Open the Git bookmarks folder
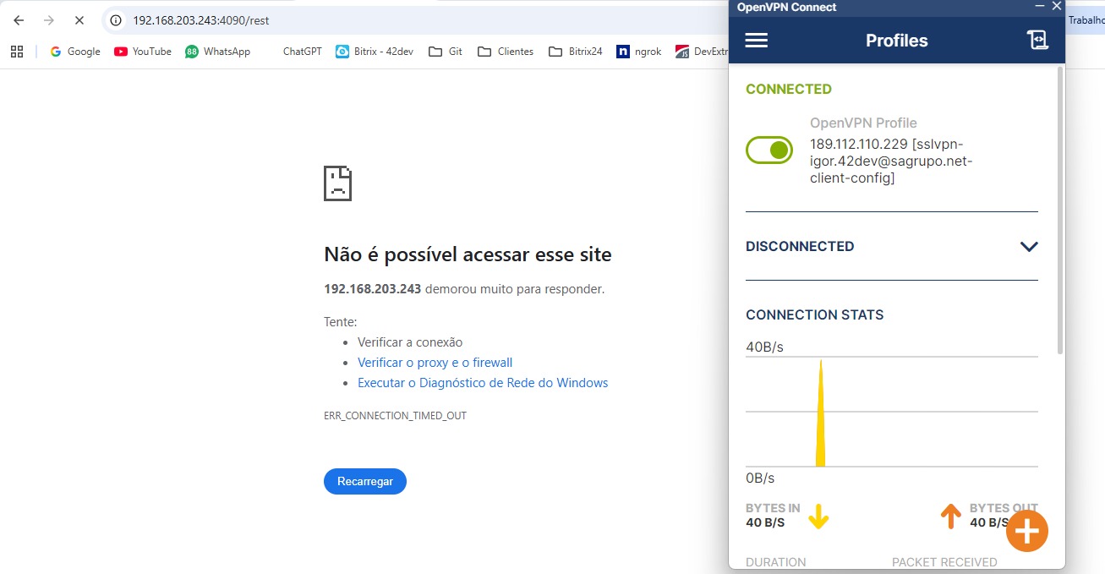The width and height of the screenshot is (1105, 574). tap(446, 52)
